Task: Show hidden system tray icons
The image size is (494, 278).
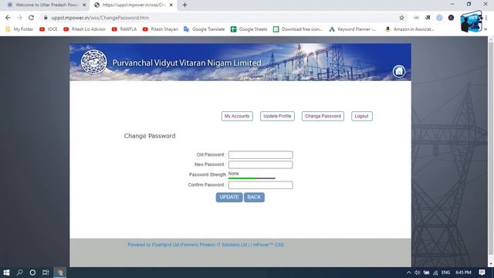Action: (408, 273)
